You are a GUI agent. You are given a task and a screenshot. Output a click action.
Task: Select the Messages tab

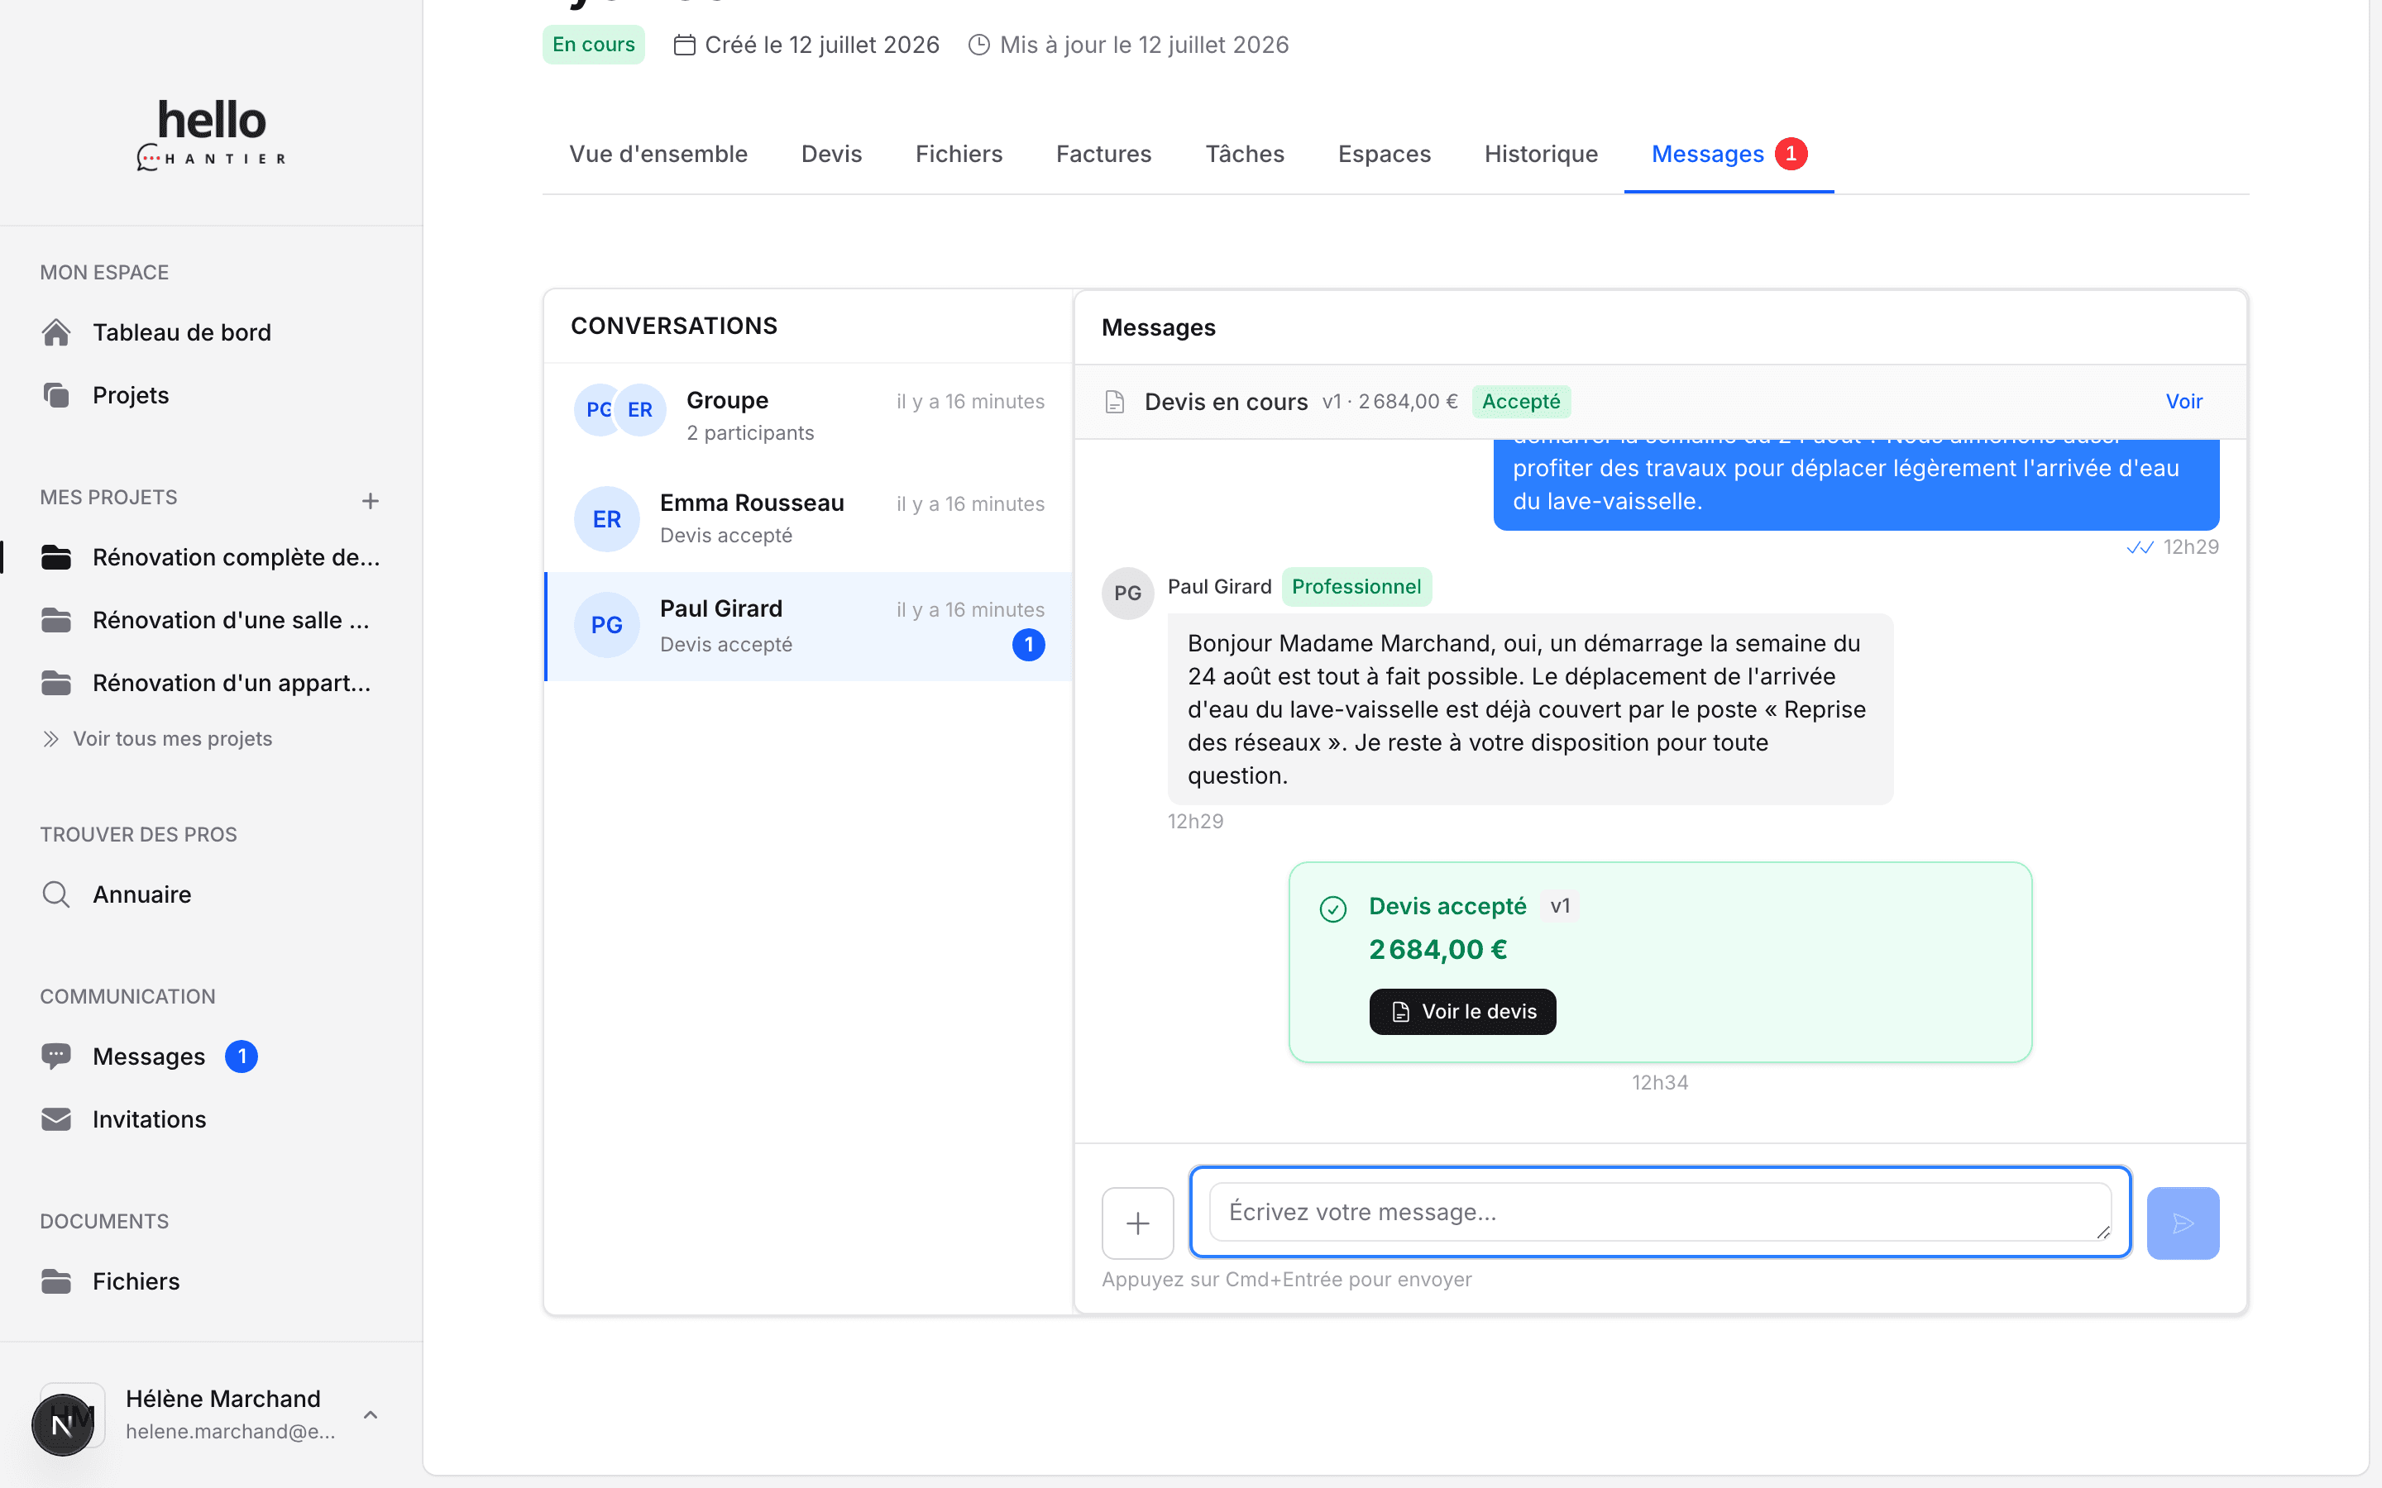point(1729,155)
